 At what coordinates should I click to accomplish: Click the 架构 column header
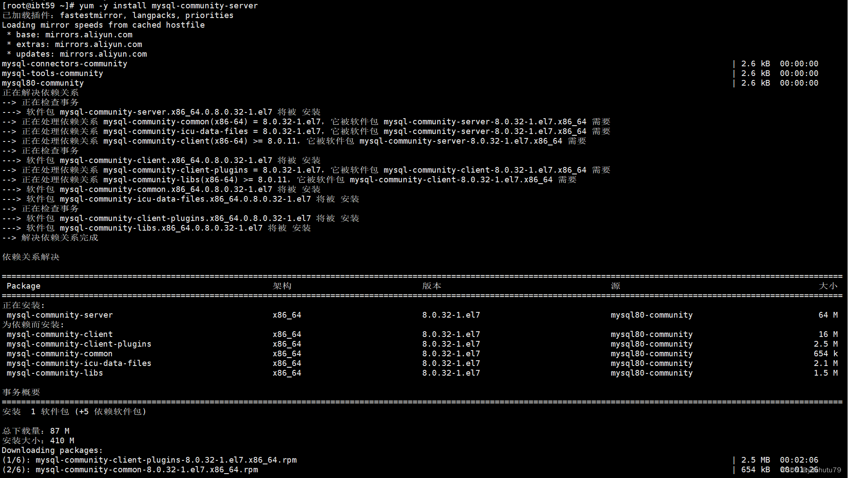point(282,286)
